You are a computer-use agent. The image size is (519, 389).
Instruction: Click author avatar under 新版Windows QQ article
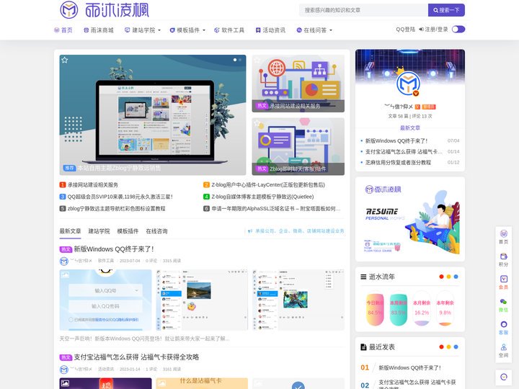coord(64,261)
